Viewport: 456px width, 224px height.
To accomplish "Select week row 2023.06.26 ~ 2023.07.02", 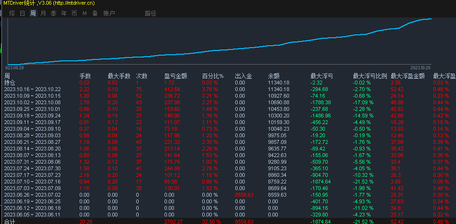I will (x=32, y=195).
